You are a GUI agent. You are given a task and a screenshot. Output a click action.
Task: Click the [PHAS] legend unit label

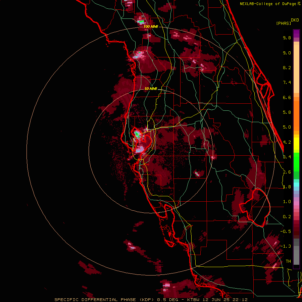(x=284, y=23)
